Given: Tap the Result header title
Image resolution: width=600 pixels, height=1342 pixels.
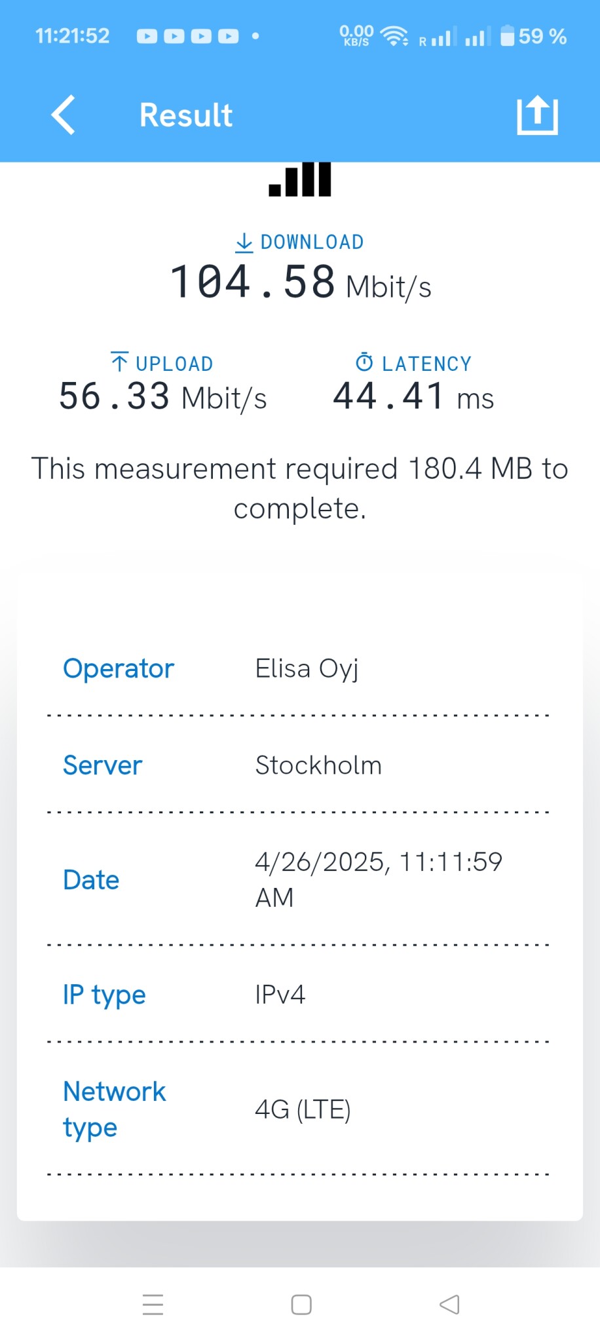Looking at the screenshot, I should [186, 115].
